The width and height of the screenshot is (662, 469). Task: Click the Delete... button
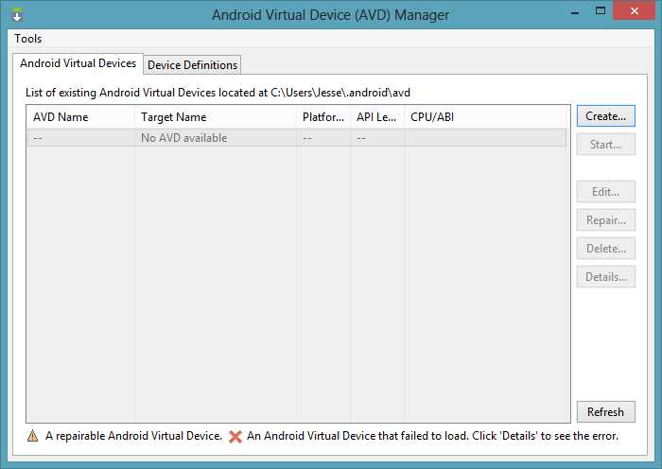(x=605, y=249)
